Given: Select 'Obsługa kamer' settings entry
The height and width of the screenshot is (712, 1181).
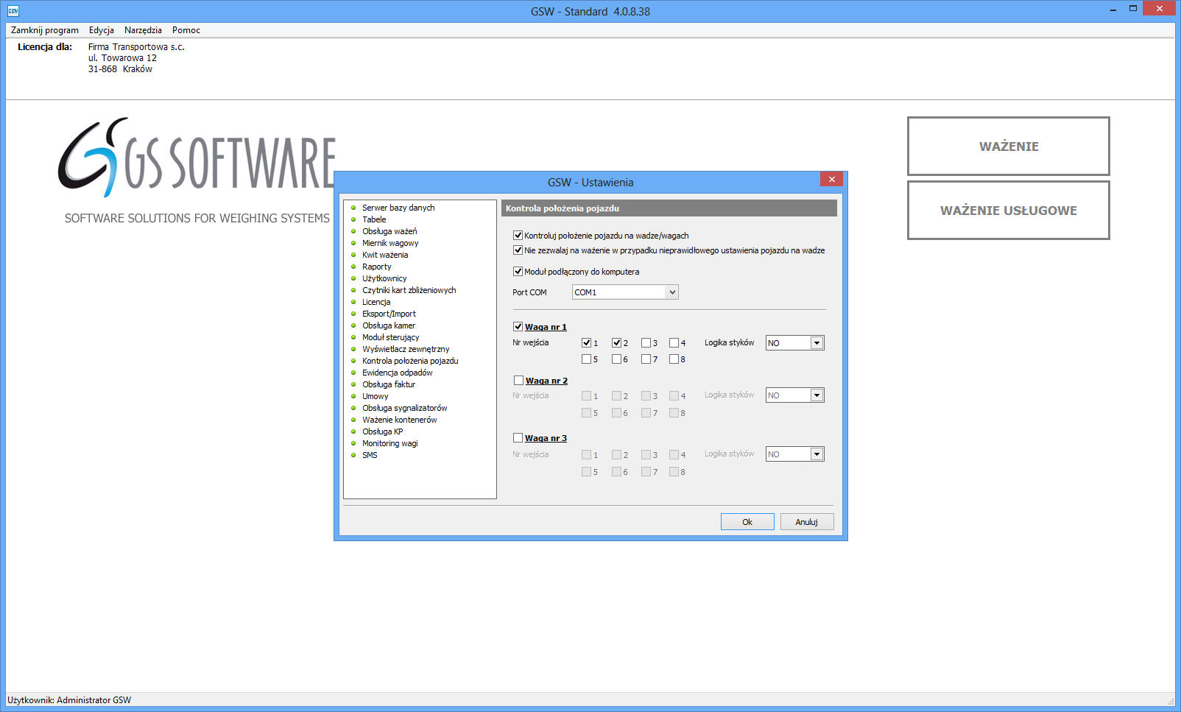Looking at the screenshot, I should [388, 325].
